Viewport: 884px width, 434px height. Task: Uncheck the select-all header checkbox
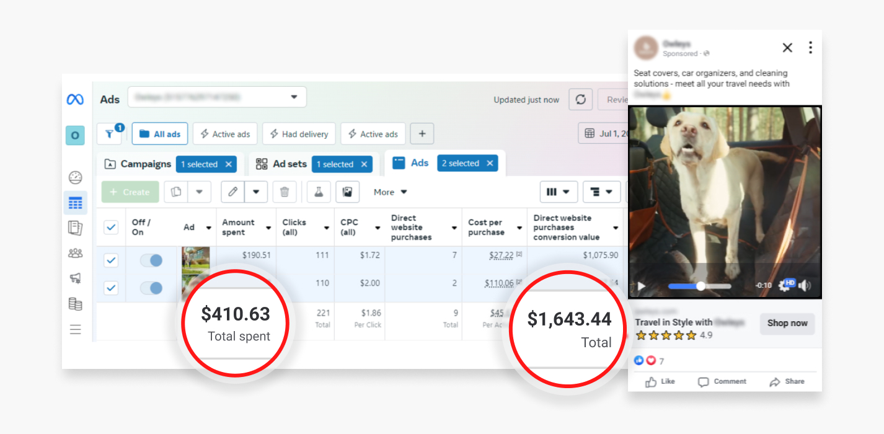(111, 228)
